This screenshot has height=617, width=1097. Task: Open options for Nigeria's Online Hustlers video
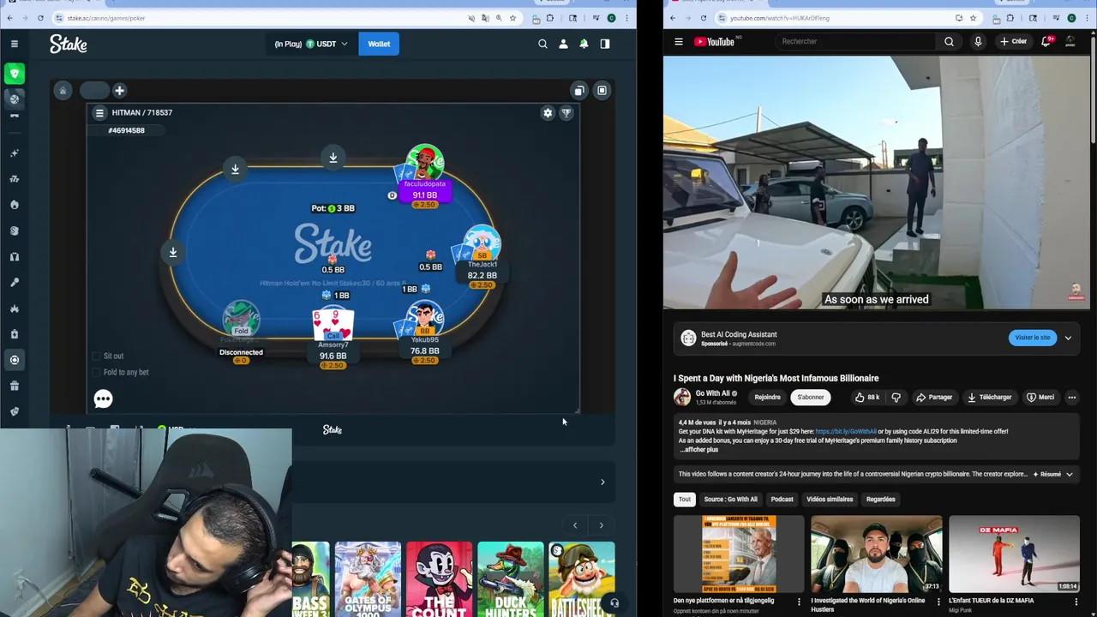(x=937, y=602)
